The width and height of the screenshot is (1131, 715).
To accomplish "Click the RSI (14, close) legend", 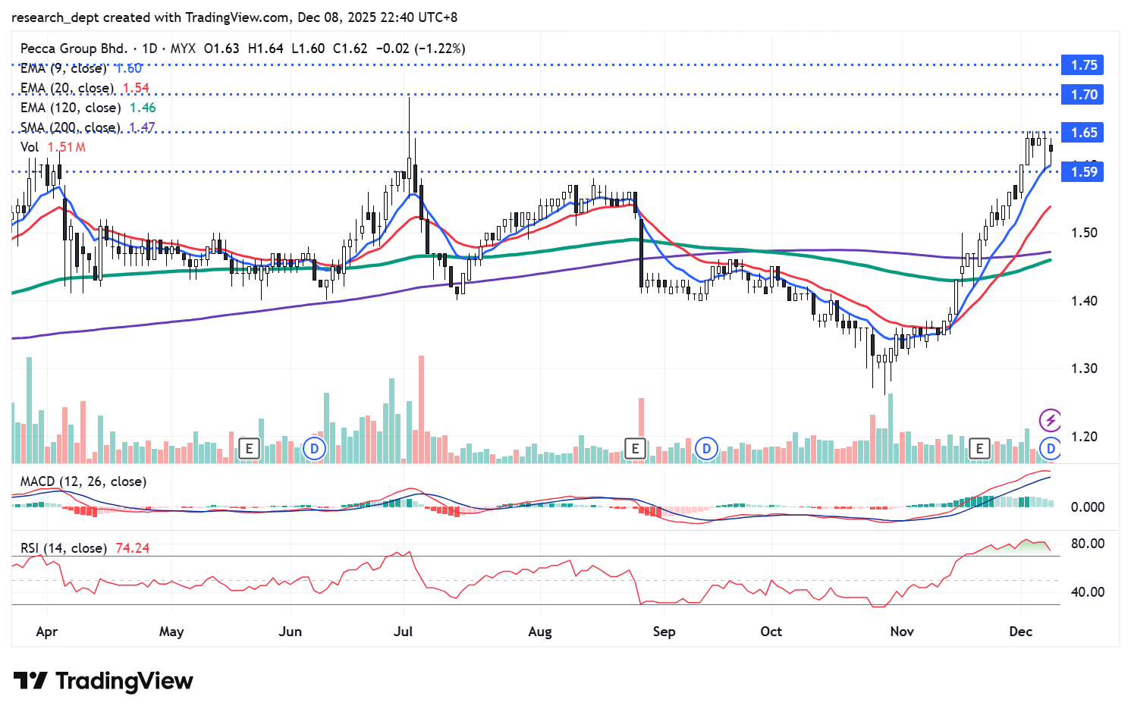I will 64,548.
